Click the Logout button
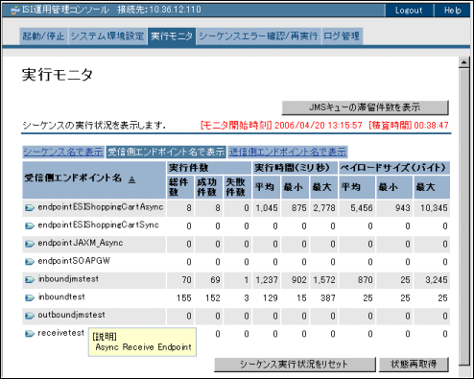This screenshot has width=474, height=379. 409,11
